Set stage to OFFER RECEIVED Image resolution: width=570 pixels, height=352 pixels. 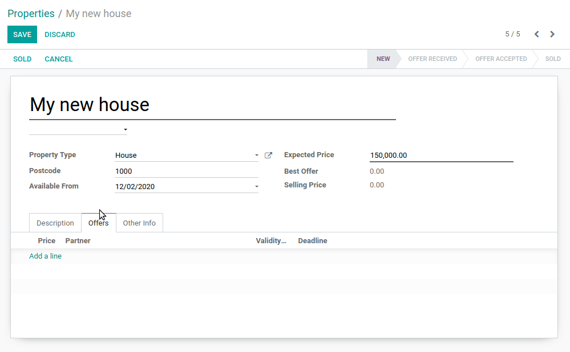pyautogui.click(x=432, y=59)
